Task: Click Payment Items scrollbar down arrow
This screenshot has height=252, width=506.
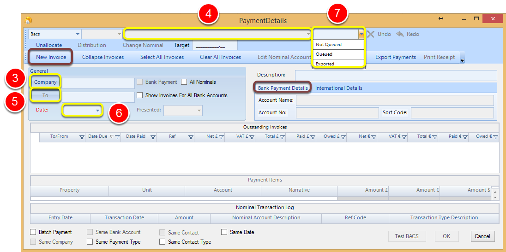Action: coord(496,197)
